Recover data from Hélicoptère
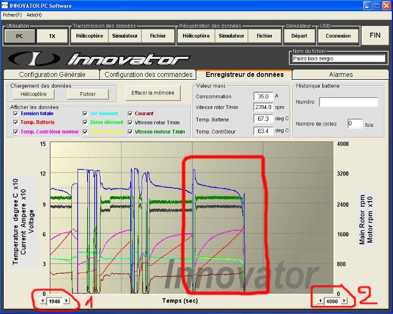This screenshot has height=314, width=393. pos(196,36)
